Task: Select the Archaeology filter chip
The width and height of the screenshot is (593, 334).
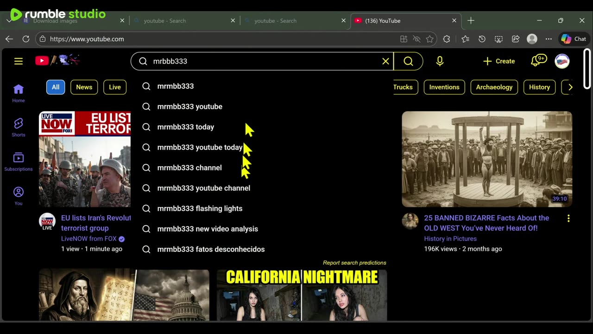Action: pos(494,87)
